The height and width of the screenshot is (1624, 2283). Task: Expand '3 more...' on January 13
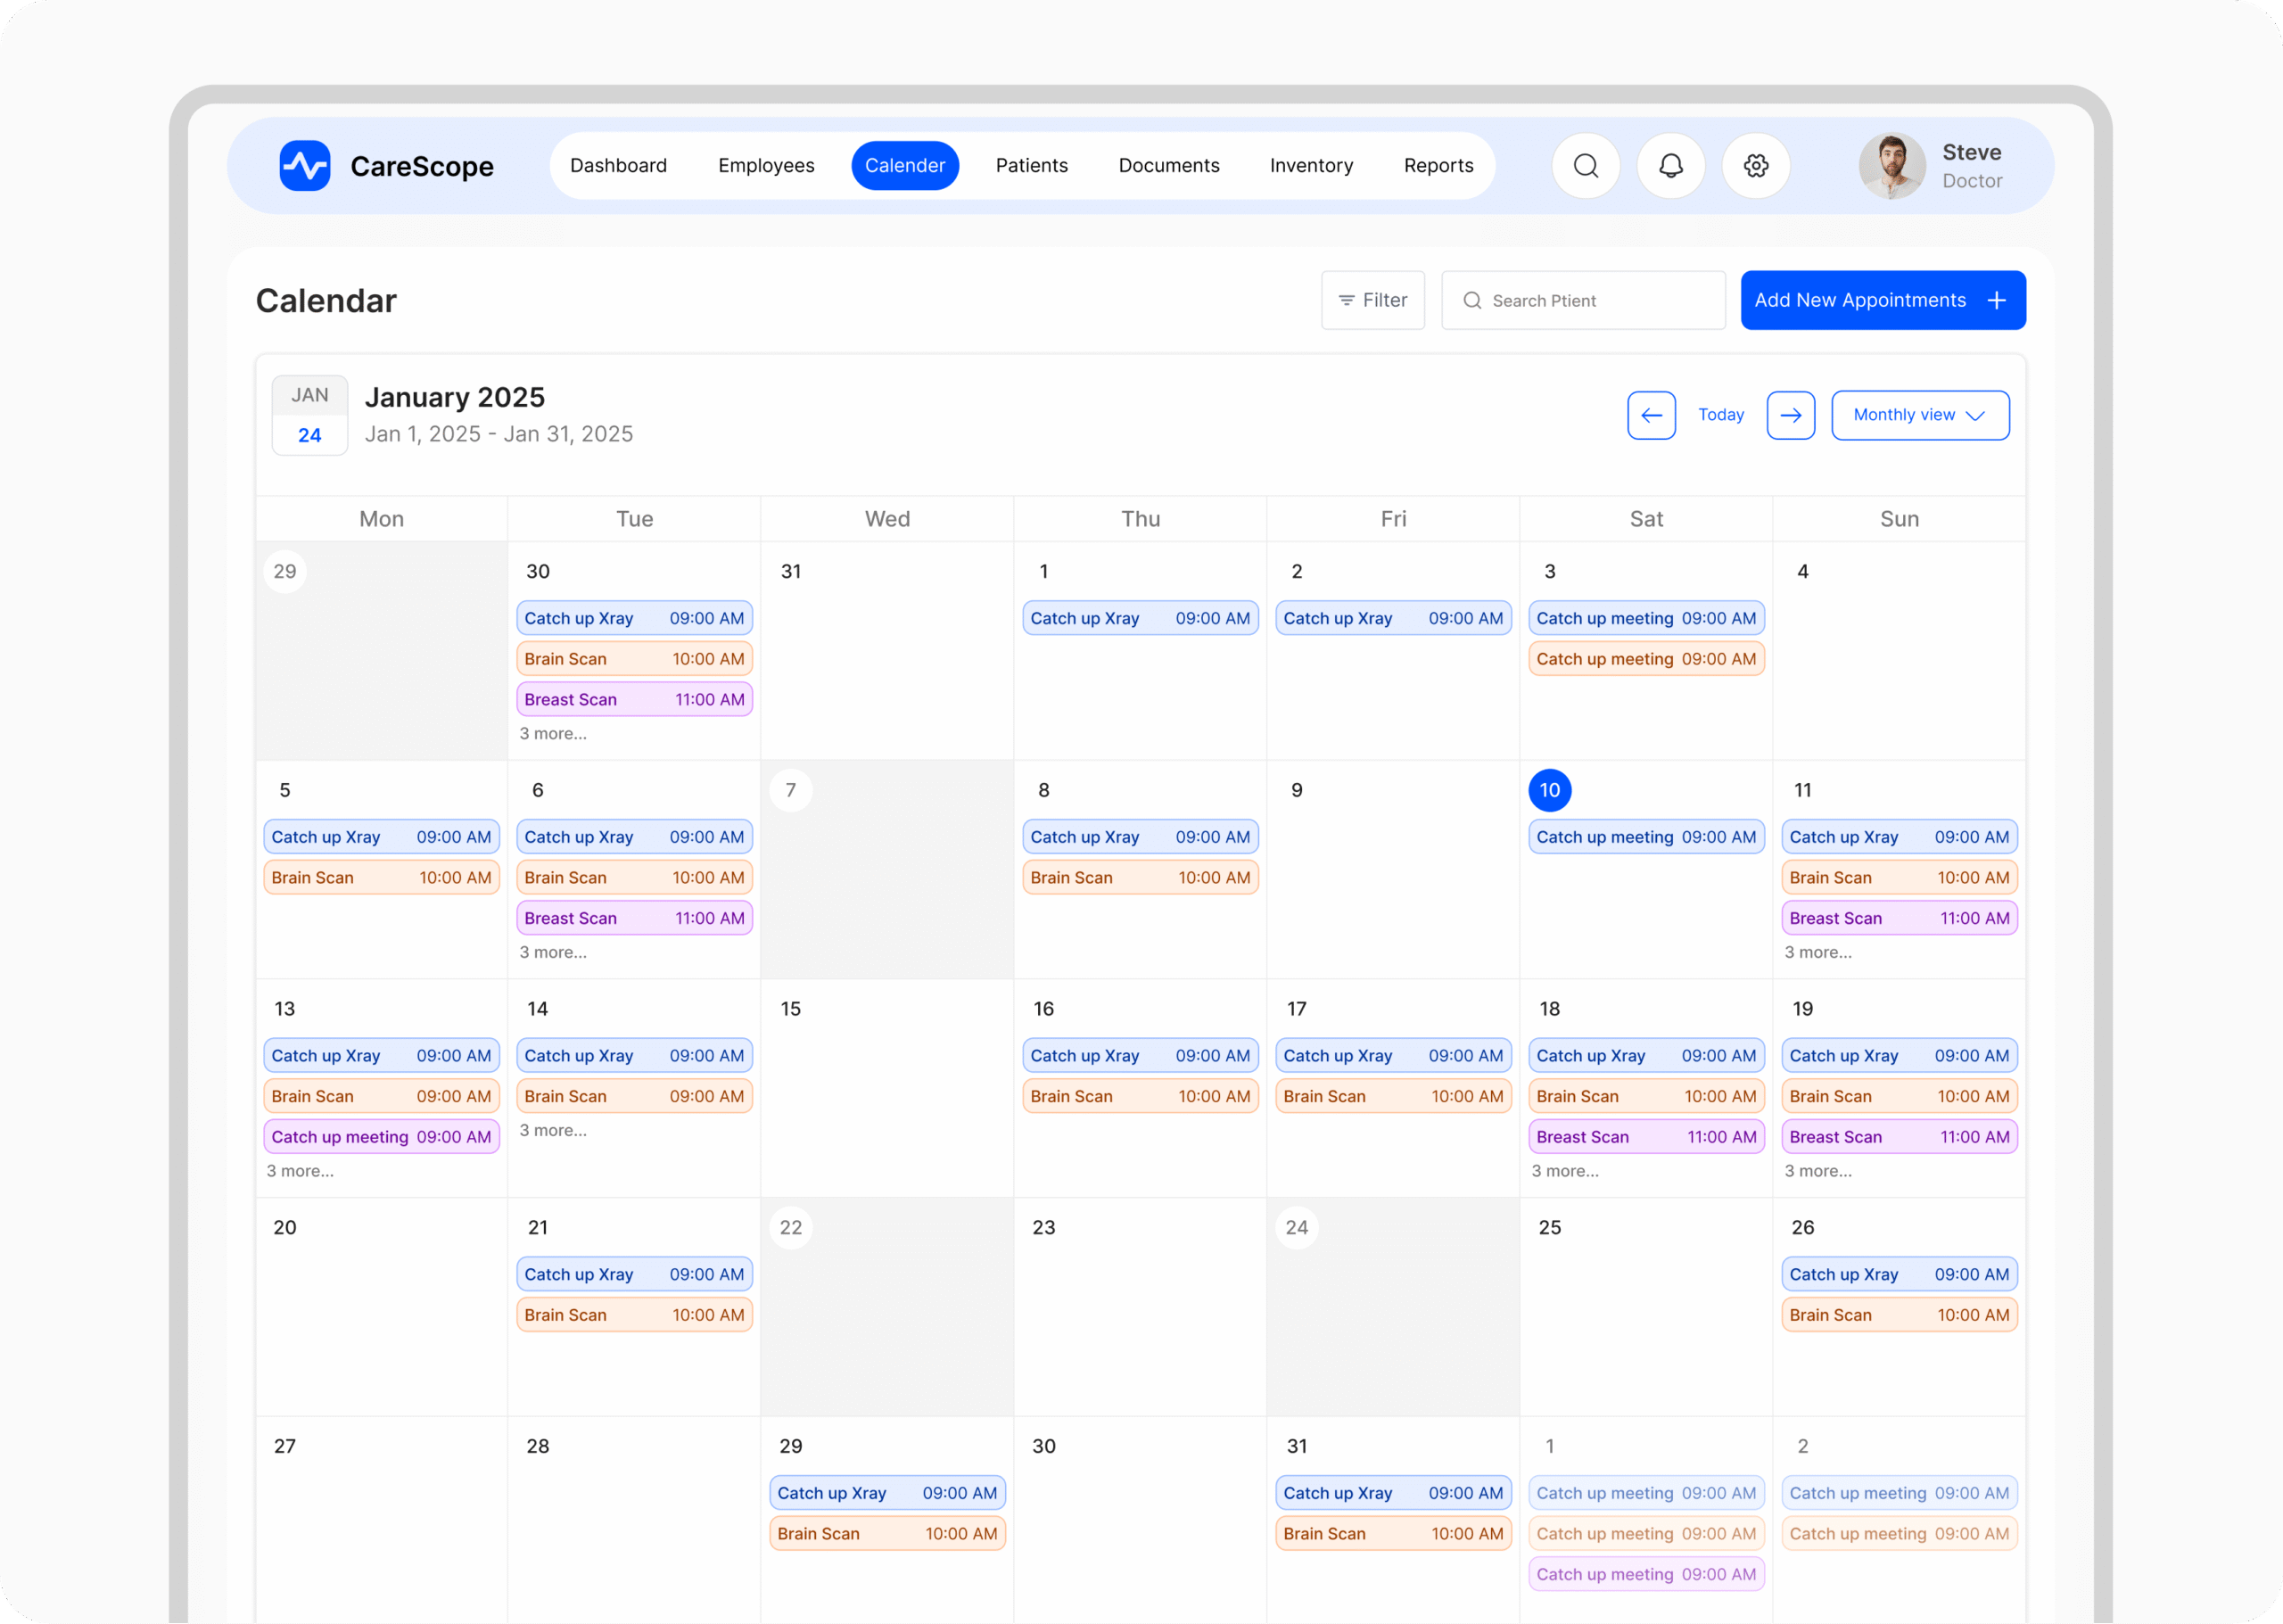pos(300,1171)
